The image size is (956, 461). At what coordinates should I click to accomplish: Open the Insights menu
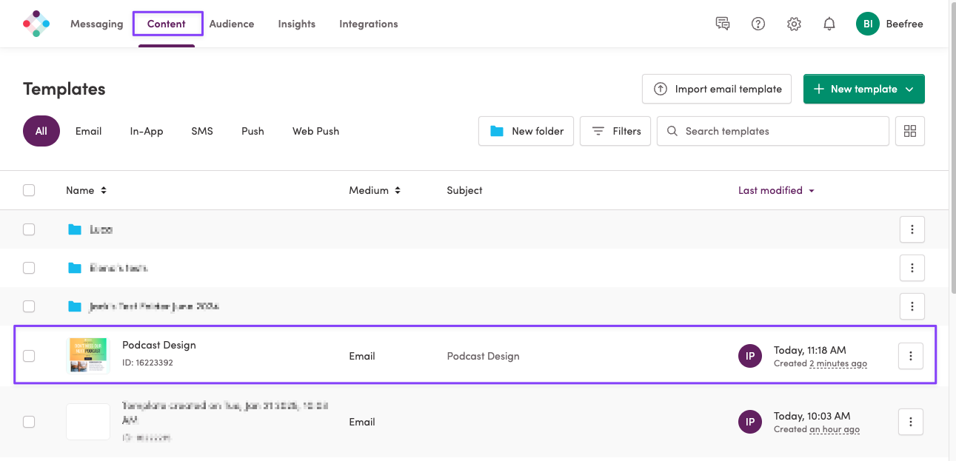[297, 24]
